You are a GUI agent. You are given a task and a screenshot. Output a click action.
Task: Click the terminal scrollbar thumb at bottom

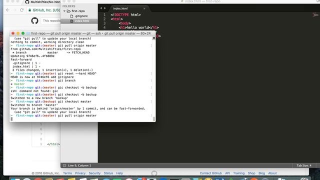coord(154,119)
